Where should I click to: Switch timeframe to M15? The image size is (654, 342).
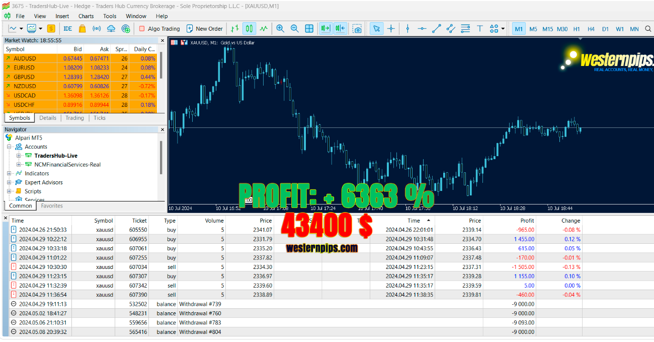click(548, 29)
